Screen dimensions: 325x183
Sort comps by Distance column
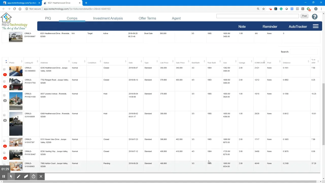[x=287, y=63]
